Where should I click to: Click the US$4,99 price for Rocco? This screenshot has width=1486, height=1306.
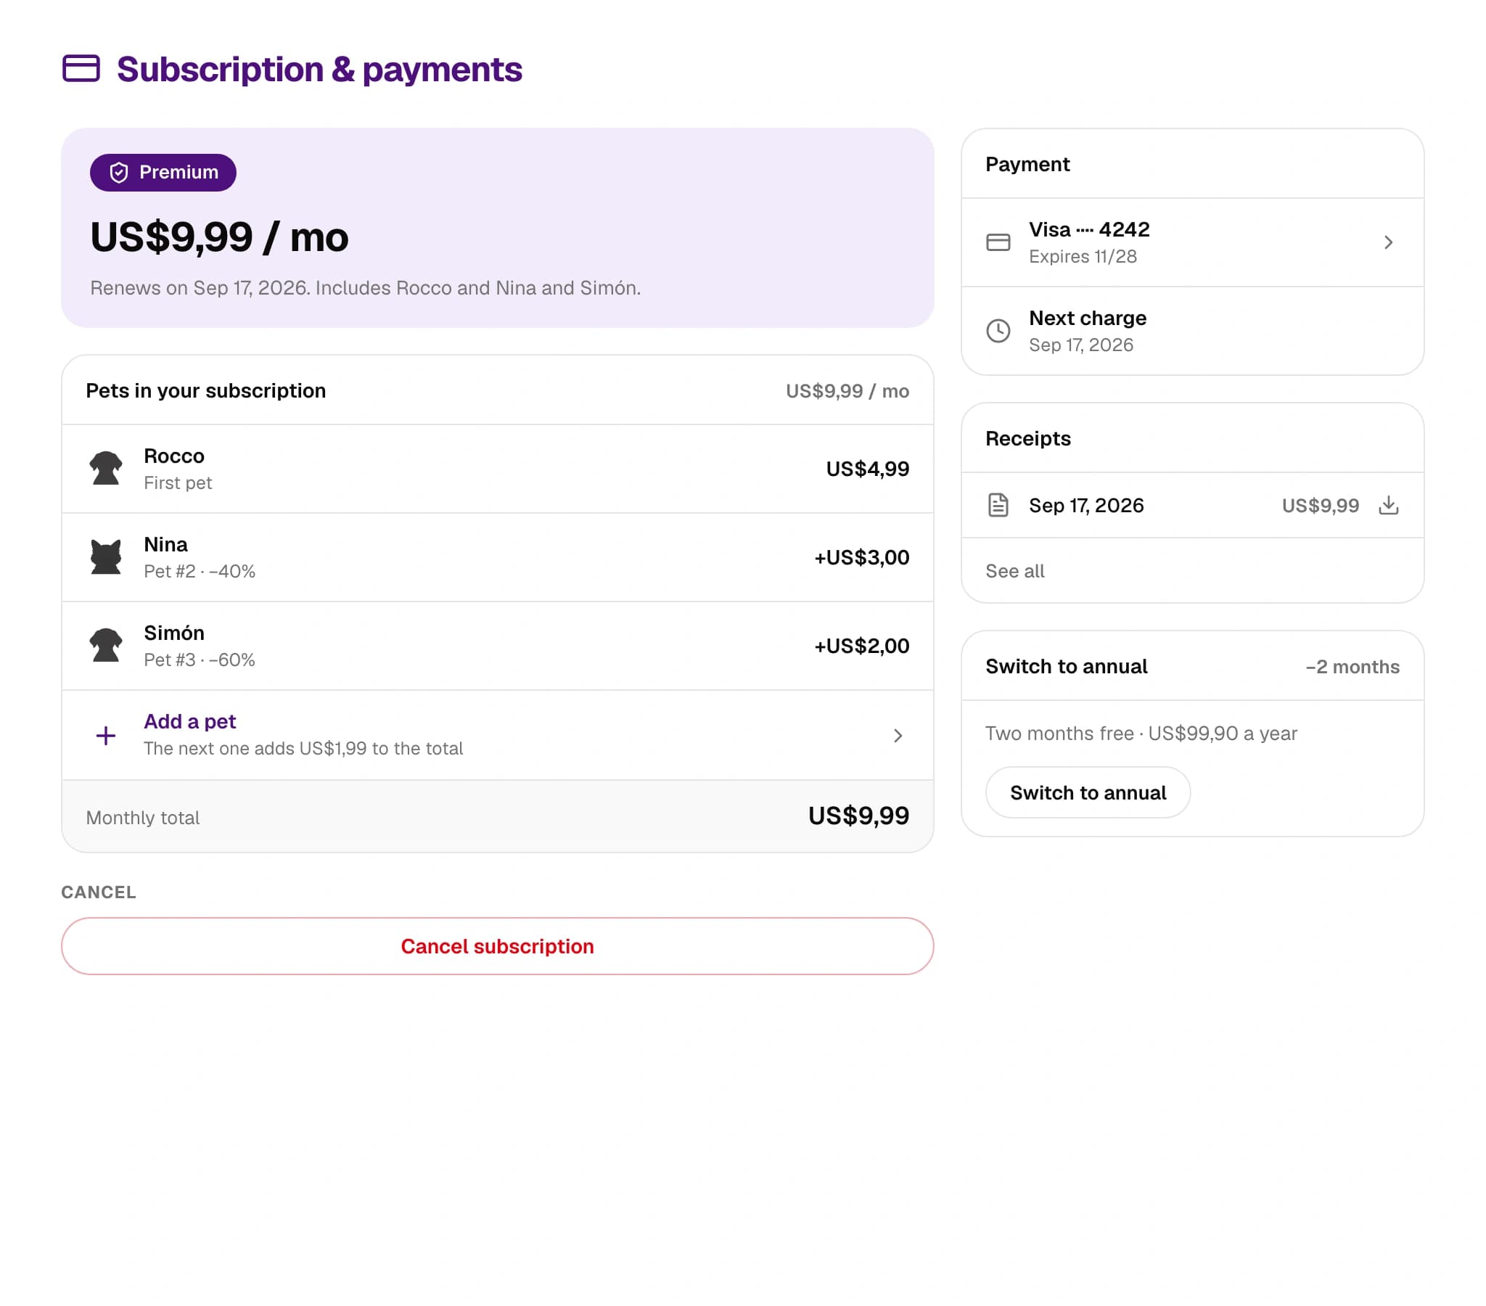(x=867, y=469)
